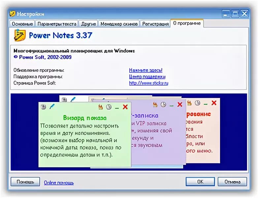Click the Многофункциональный планировщик для Windows text

(74, 51)
